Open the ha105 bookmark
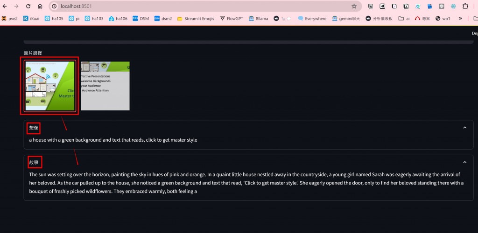478x233 pixels. (x=54, y=19)
